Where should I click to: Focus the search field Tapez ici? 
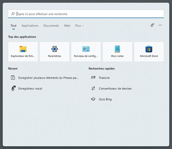(86, 14)
